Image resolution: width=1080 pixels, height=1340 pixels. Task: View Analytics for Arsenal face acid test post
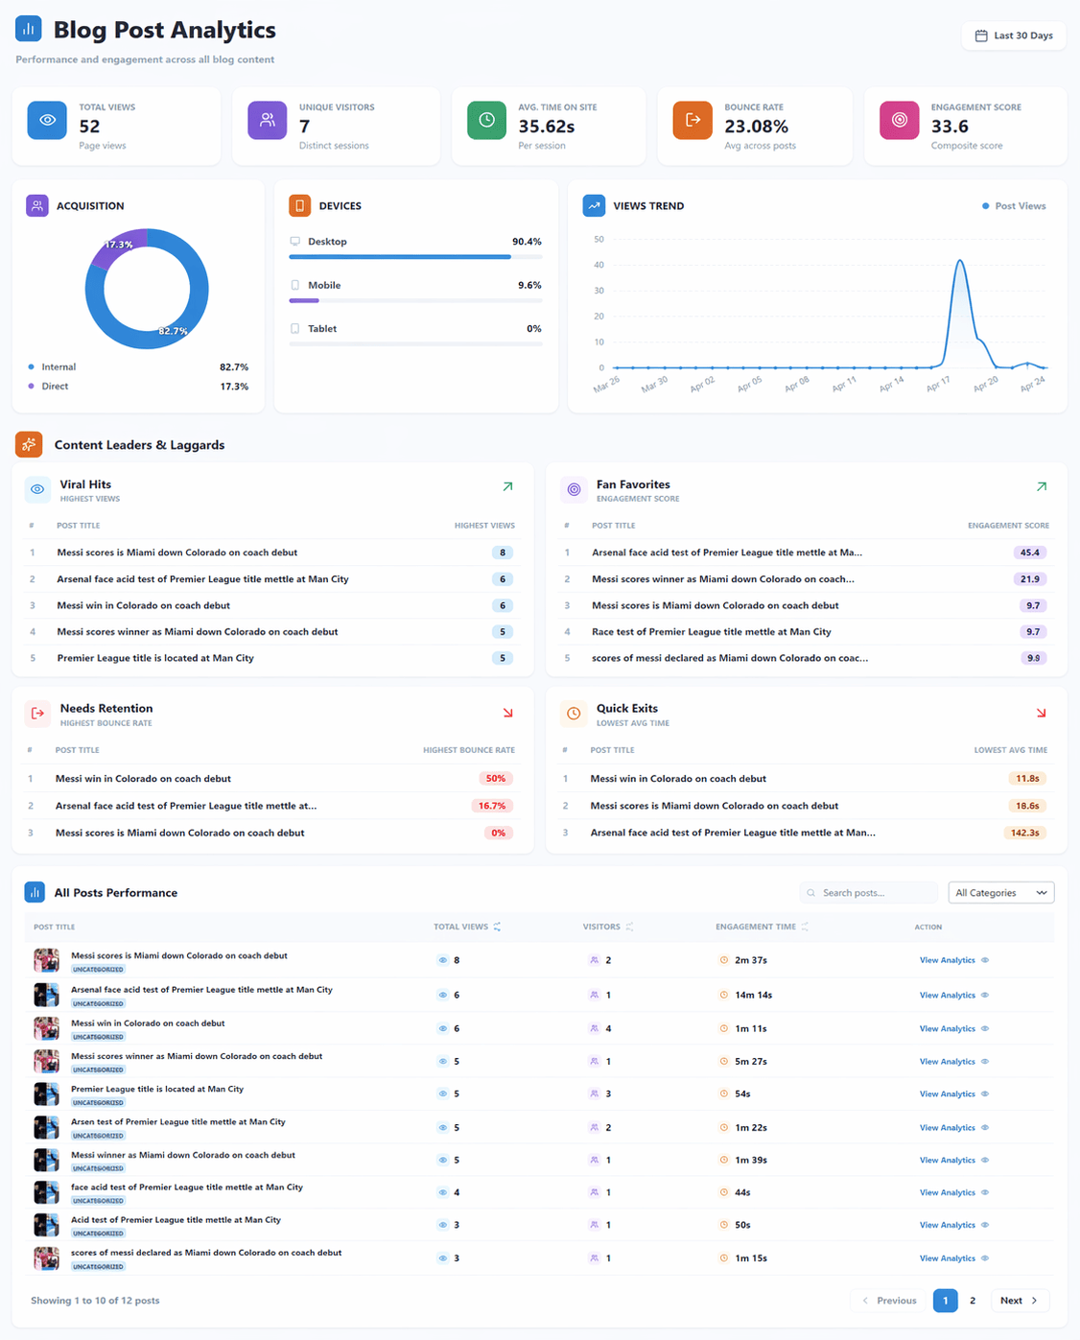coord(954,995)
